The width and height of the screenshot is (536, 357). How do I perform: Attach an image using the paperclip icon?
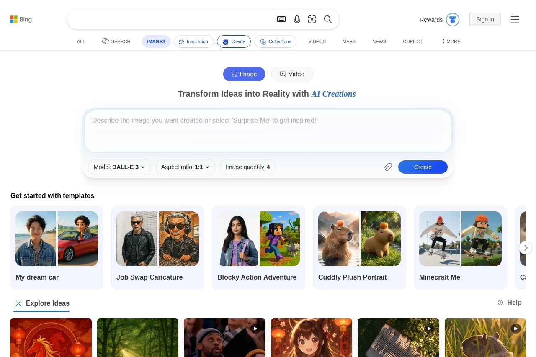pos(388,167)
